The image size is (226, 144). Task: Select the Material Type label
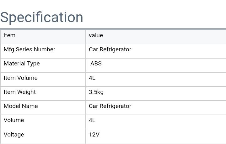click(x=22, y=64)
